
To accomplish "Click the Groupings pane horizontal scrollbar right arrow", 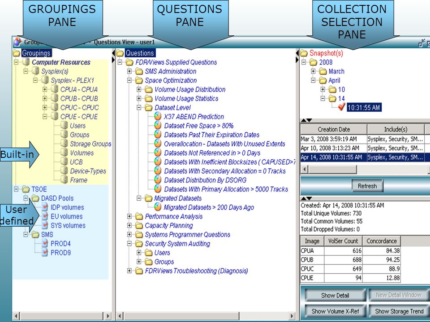I will (x=108, y=316).
